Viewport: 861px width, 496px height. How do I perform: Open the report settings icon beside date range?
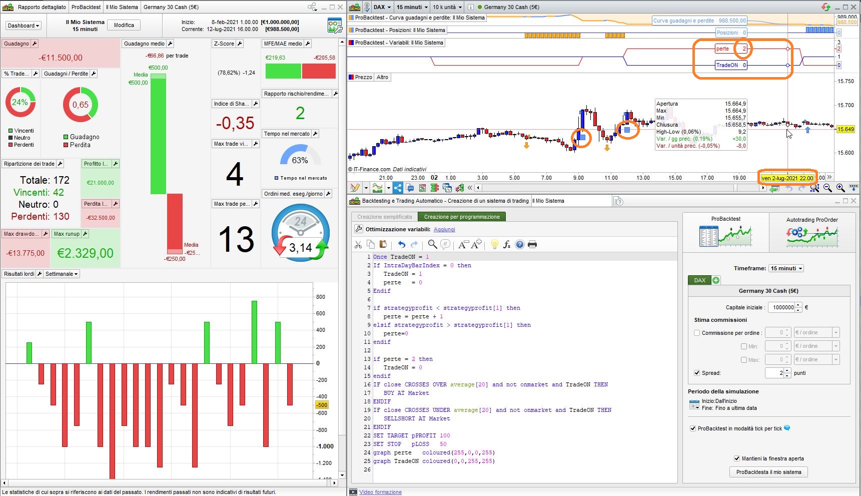tap(335, 25)
